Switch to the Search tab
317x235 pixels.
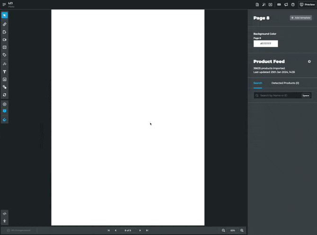click(257, 83)
